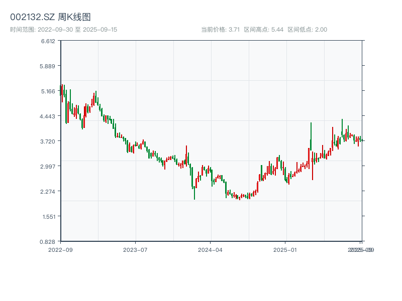402x301 pixels.
Task: Click the 区间高点 5.44 label
Action: point(263,30)
